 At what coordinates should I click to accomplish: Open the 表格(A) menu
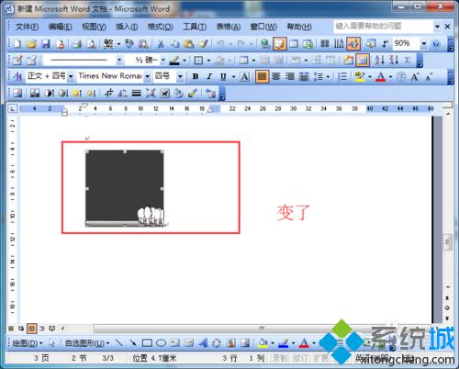(x=229, y=27)
